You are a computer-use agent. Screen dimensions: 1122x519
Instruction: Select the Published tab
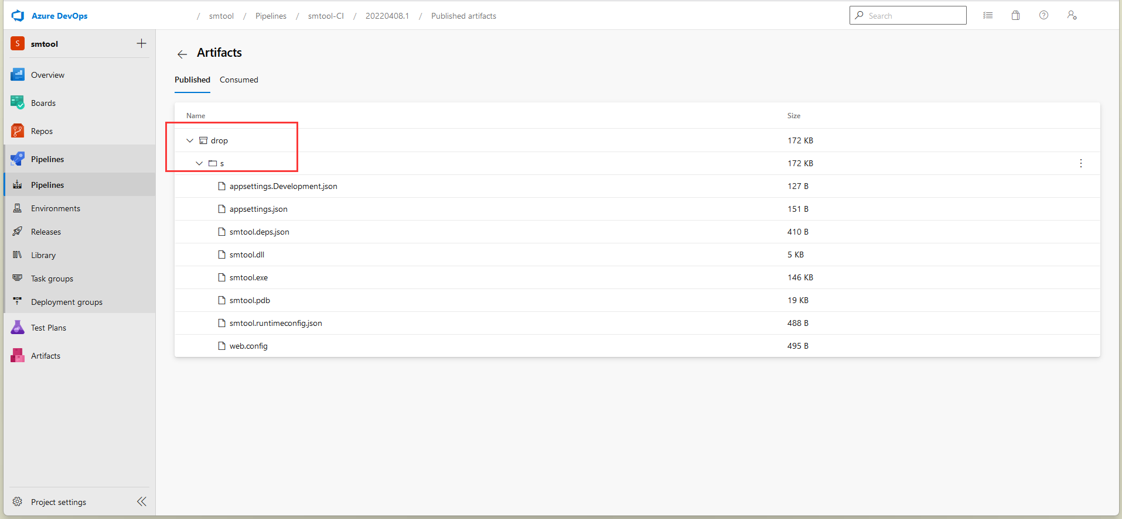pyautogui.click(x=192, y=80)
